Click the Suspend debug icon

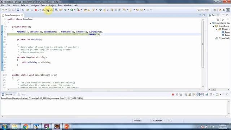(x=32, y=10)
